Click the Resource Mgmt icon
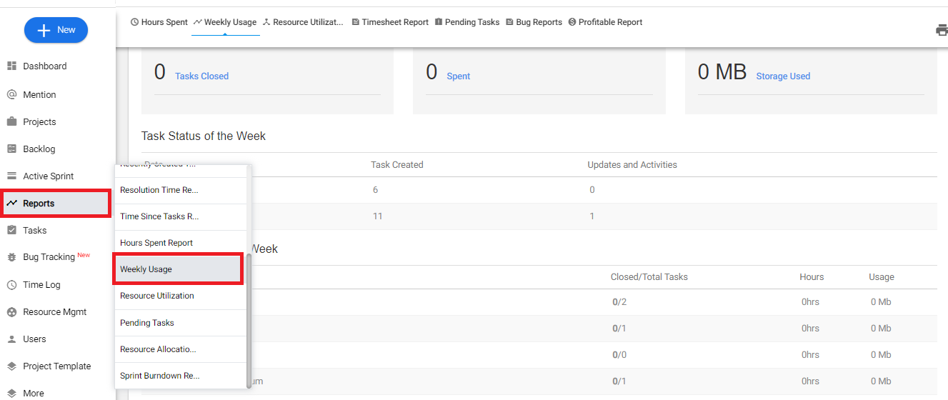 (x=11, y=311)
